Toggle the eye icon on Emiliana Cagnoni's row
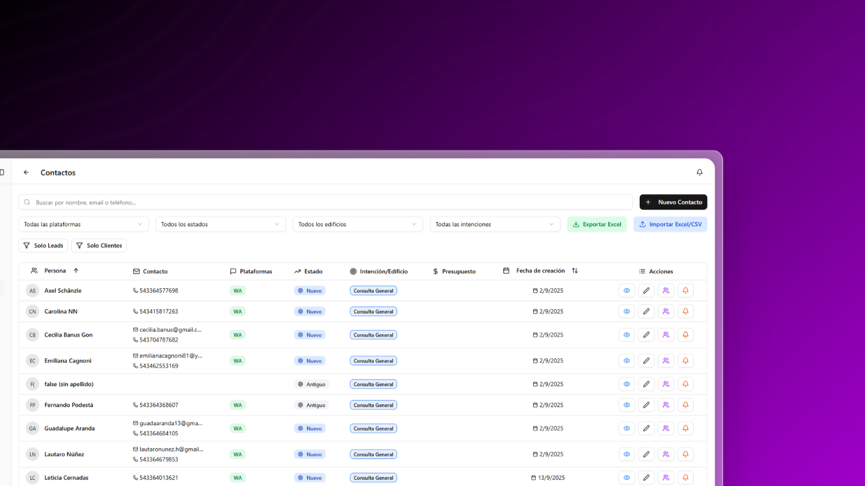865x486 pixels. coord(626,360)
